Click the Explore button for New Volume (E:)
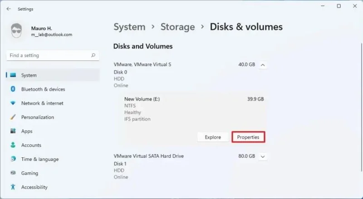Screen dimensions: 363x199 click(x=213, y=137)
